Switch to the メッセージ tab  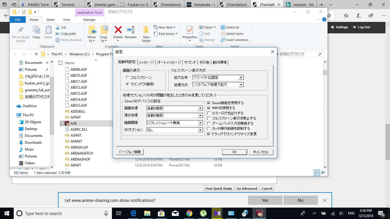click(x=146, y=62)
